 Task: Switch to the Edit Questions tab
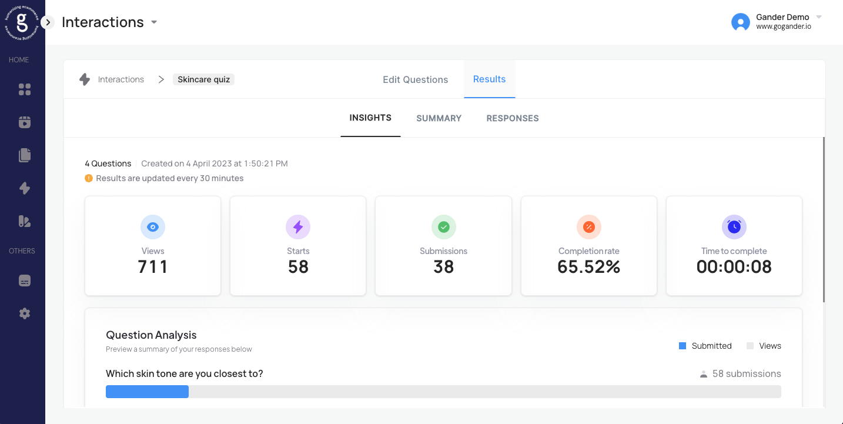point(416,79)
